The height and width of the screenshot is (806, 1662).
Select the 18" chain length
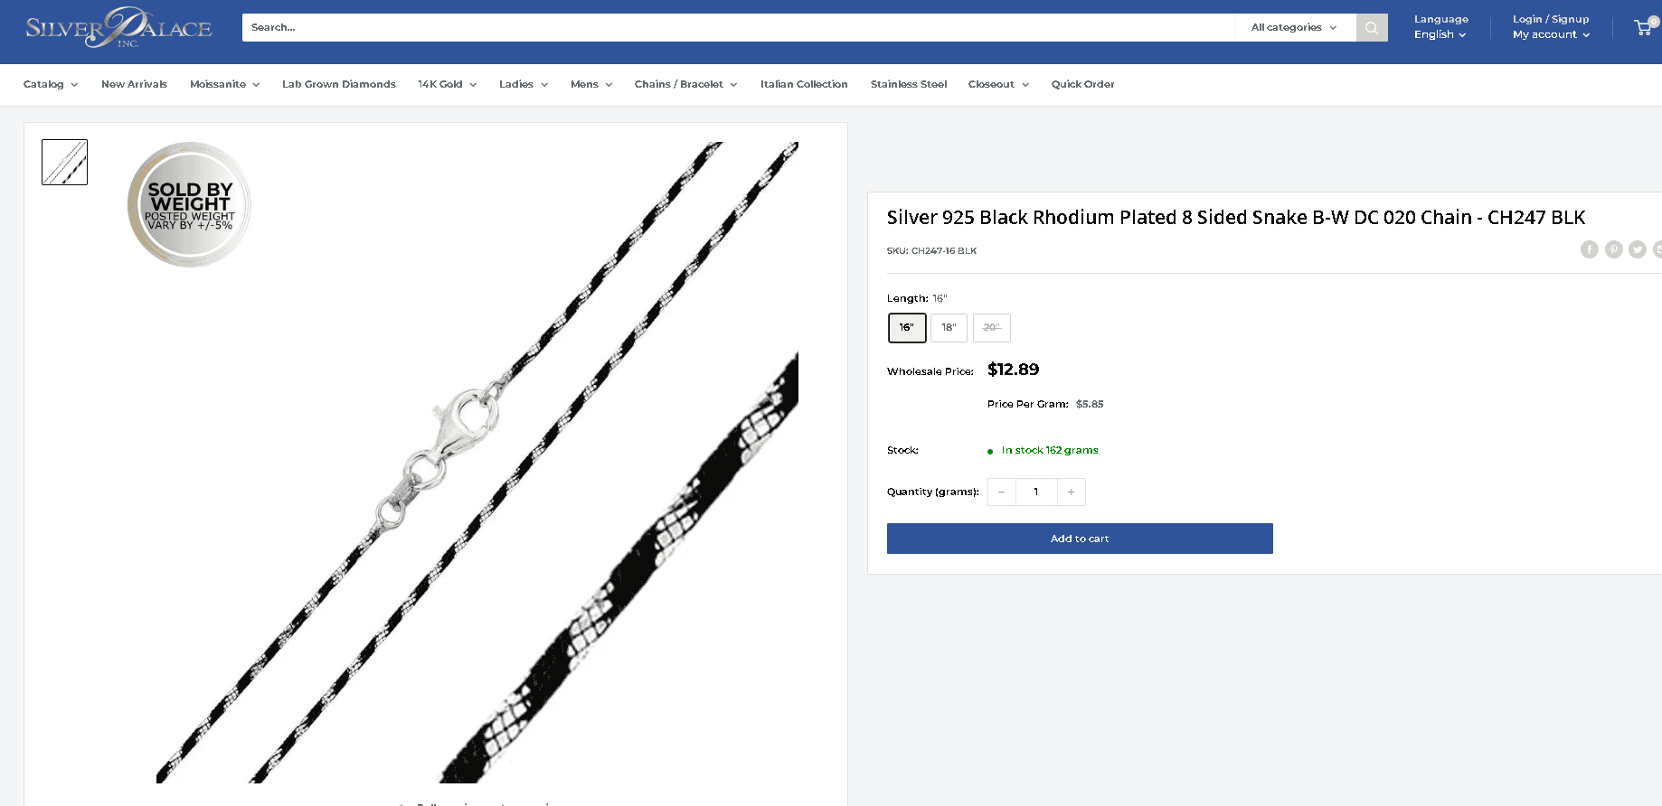(949, 328)
